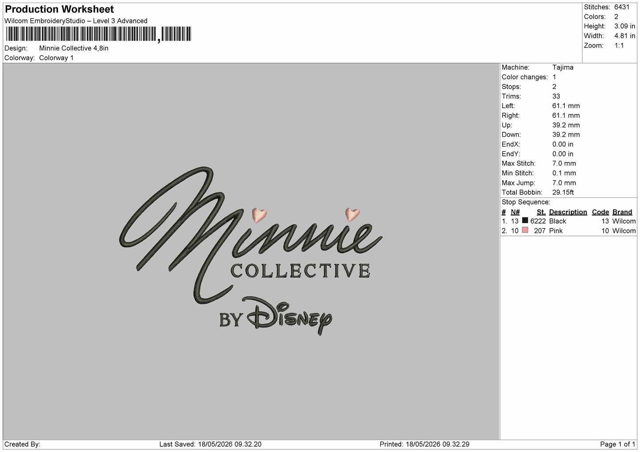The height and width of the screenshot is (452, 640).
Task: Click the Stops row label
Action: tap(511, 87)
